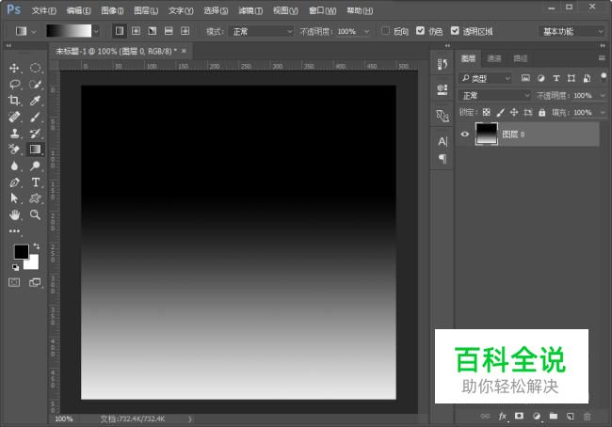Screen dimensions: 612x427
Task: Click the gradient preview swatch
Action: coord(69,31)
